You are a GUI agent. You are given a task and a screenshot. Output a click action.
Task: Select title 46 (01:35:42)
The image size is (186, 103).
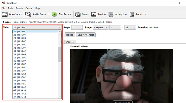click(35, 93)
